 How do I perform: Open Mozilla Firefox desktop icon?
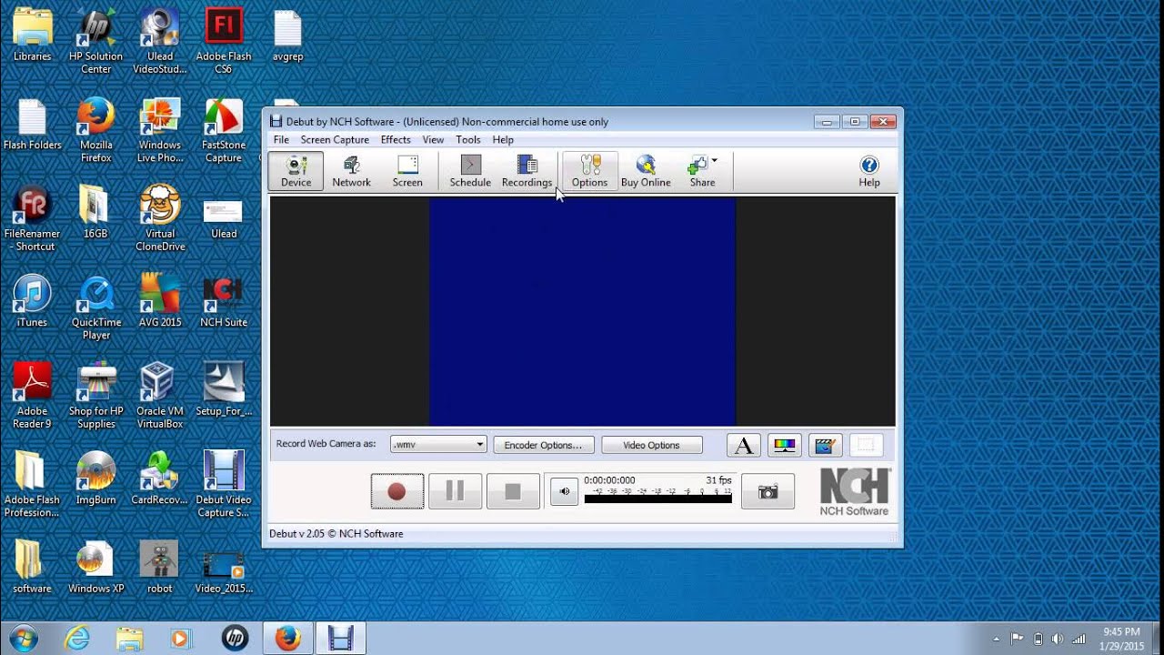pyautogui.click(x=95, y=131)
